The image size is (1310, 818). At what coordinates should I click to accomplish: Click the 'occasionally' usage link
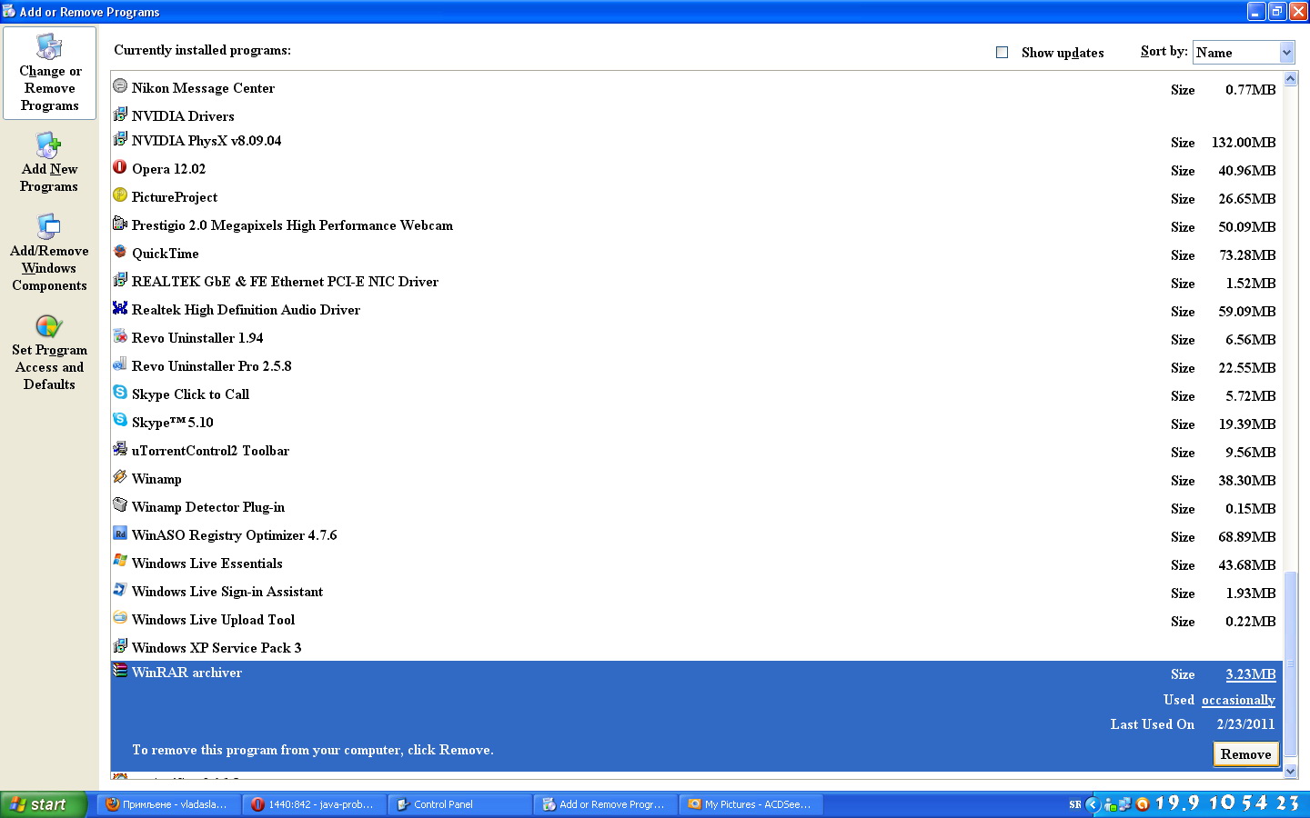(1238, 700)
